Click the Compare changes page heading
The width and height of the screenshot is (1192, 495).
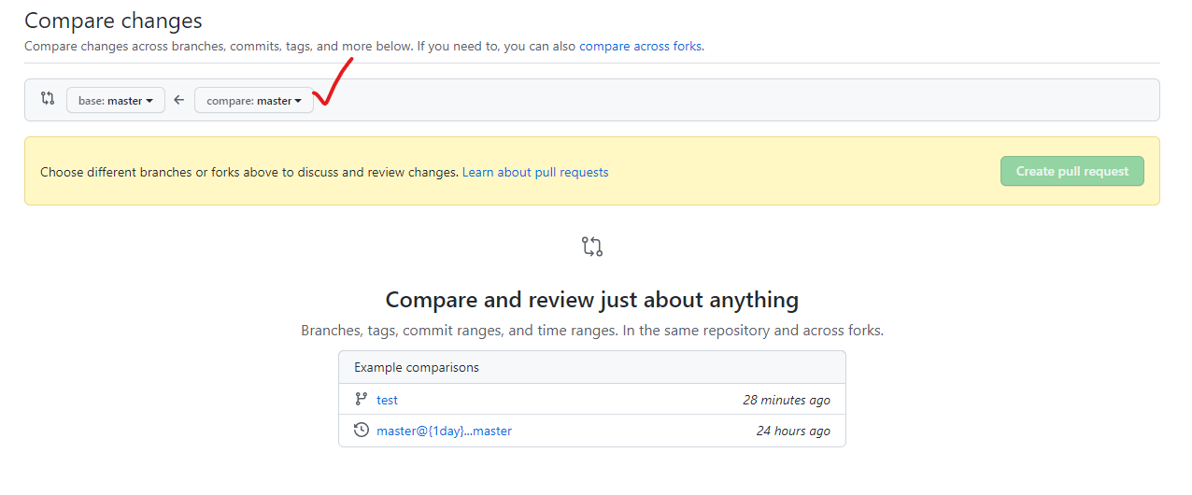[x=113, y=20]
